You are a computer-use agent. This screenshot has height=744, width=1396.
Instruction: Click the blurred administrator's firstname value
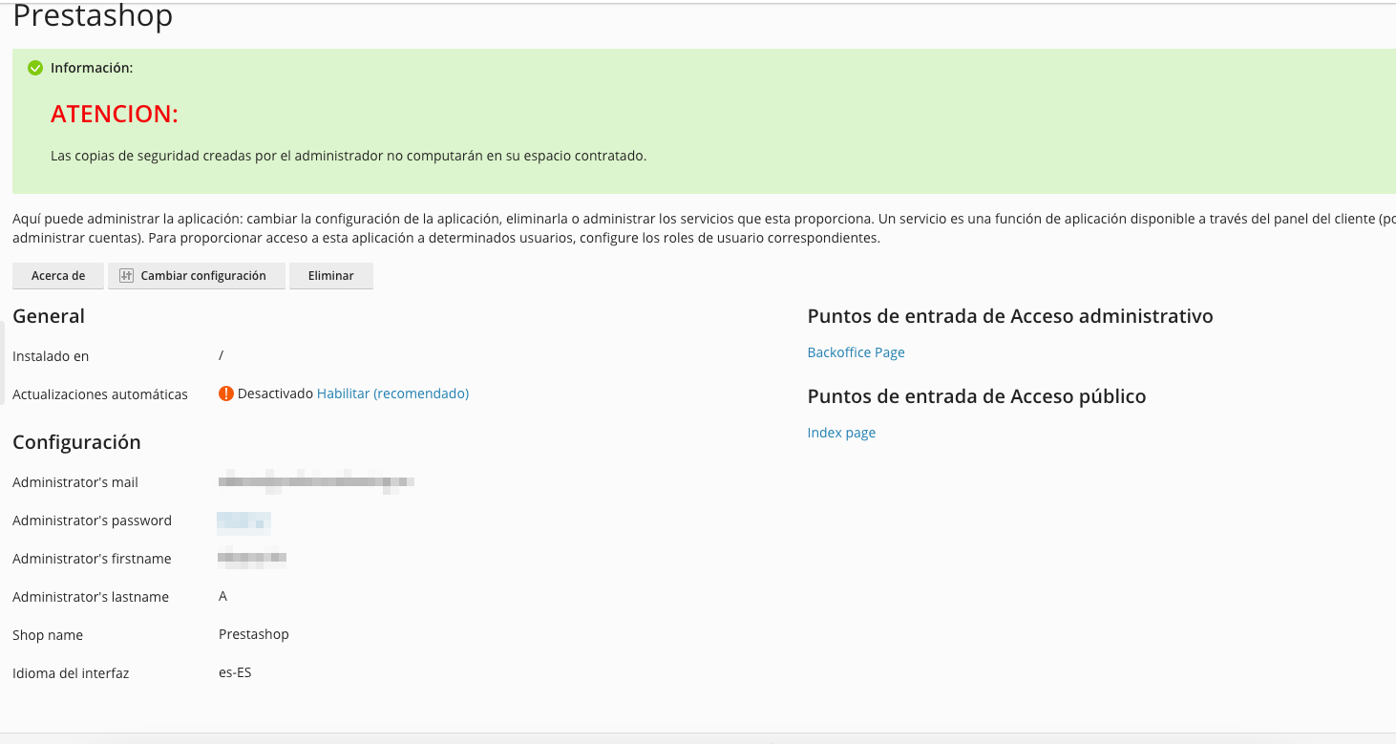click(x=253, y=558)
